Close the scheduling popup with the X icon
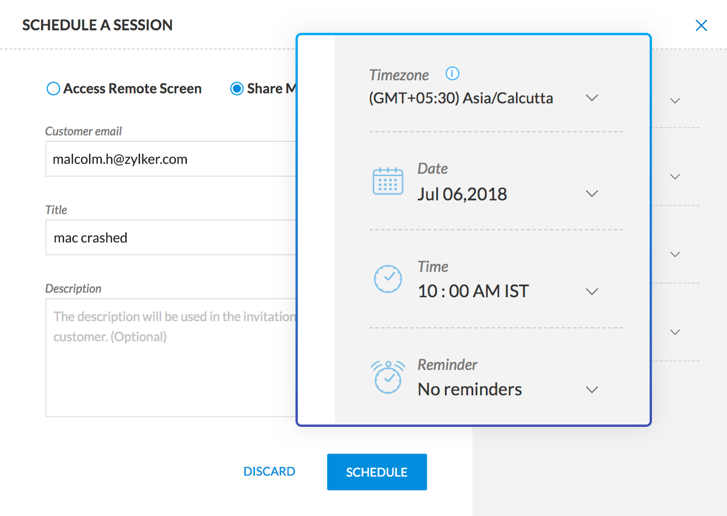The height and width of the screenshot is (516, 727). pyautogui.click(x=701, y=25)
